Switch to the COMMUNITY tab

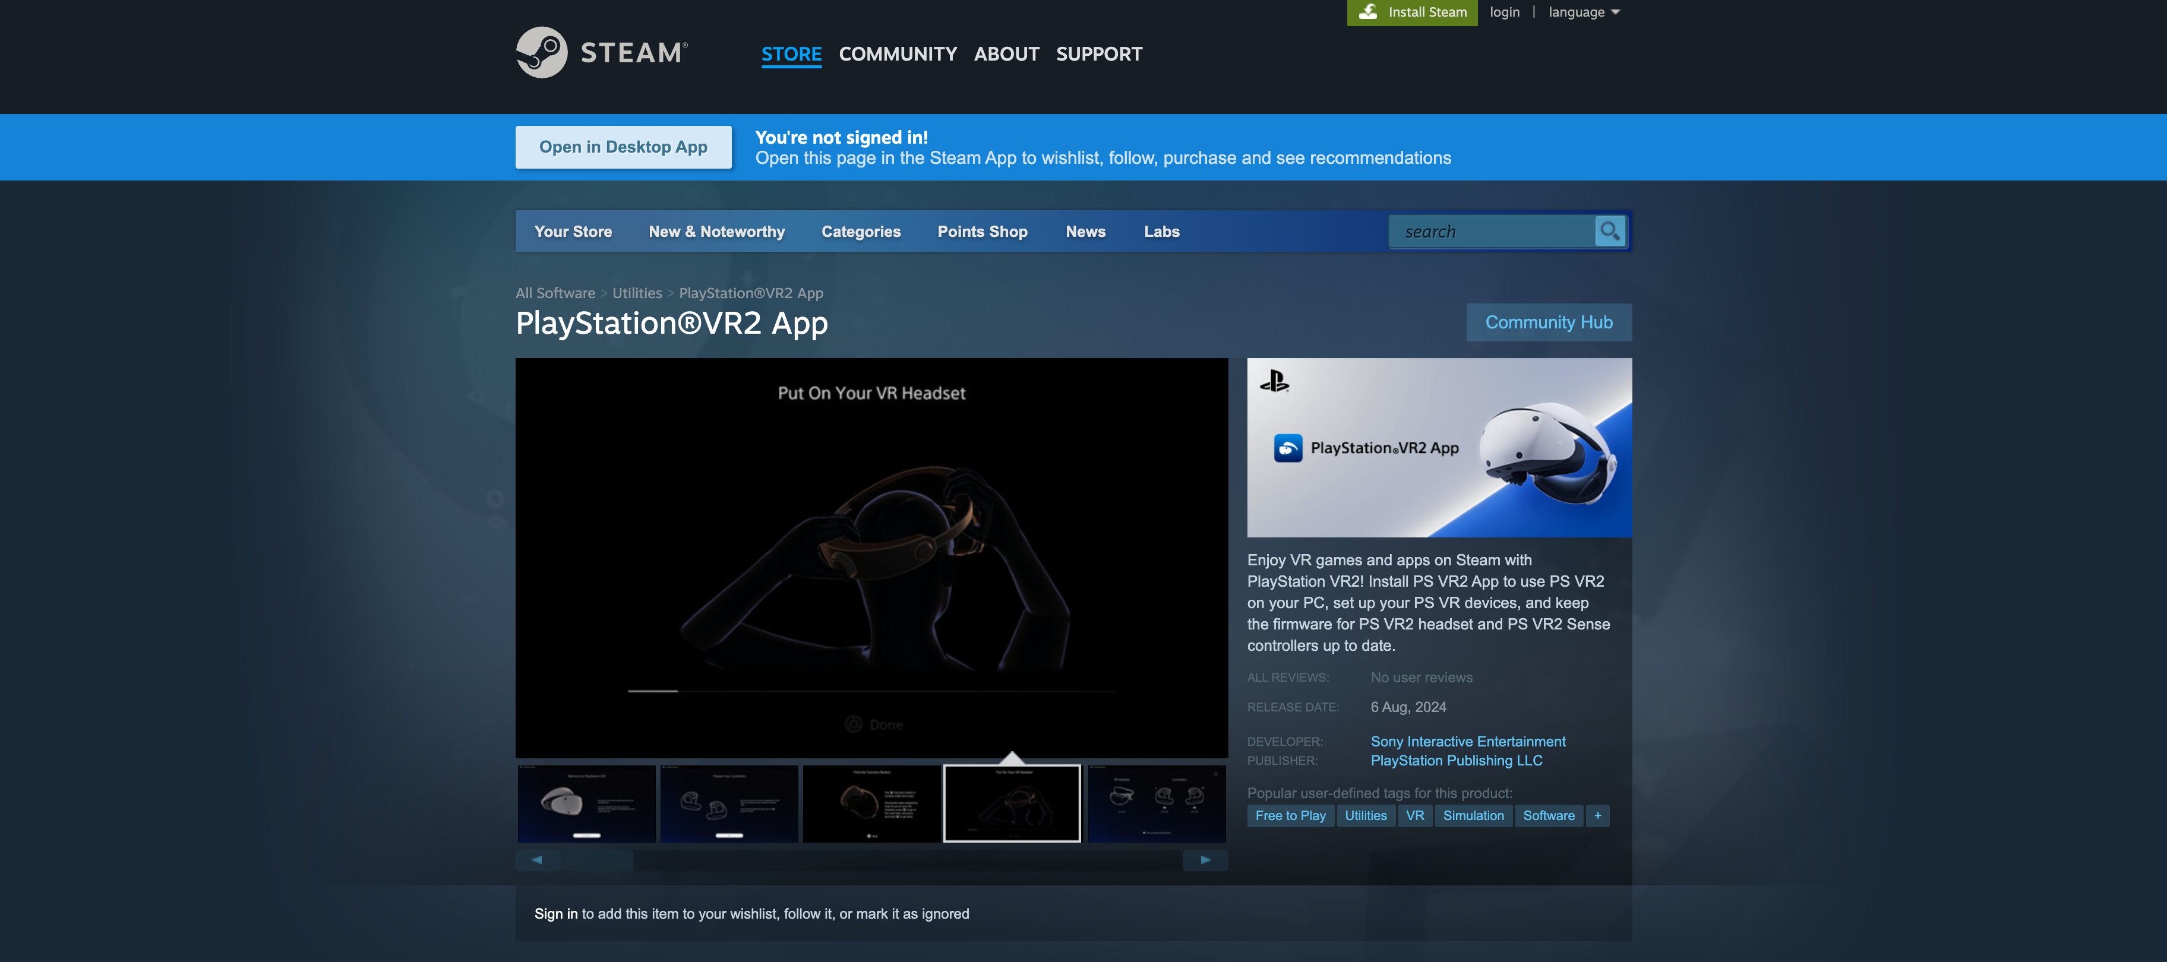898,54
